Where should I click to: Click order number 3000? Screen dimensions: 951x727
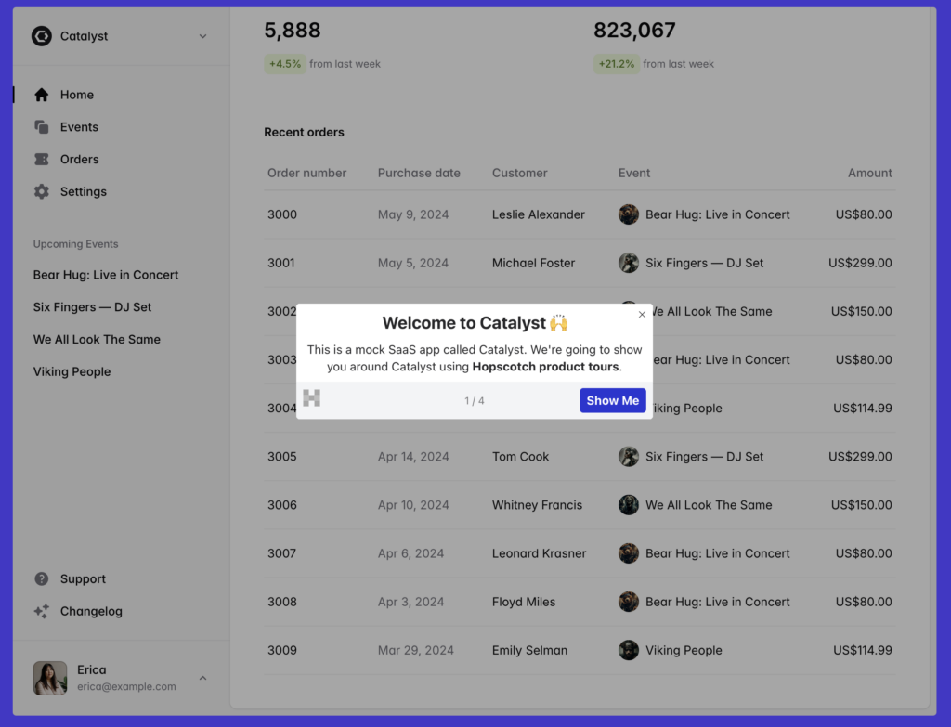click(x=282, y=214)
